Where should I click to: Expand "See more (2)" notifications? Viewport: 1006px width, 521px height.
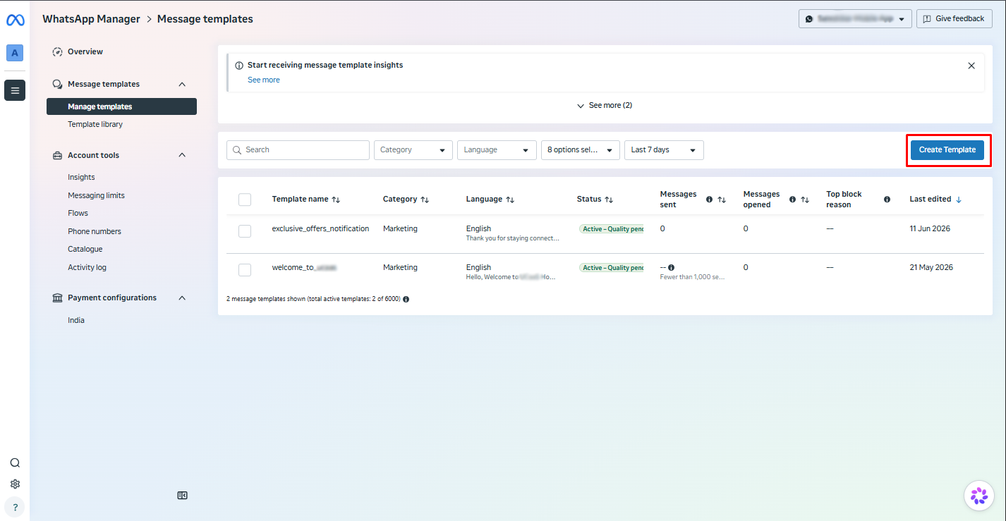pos(605,106)
